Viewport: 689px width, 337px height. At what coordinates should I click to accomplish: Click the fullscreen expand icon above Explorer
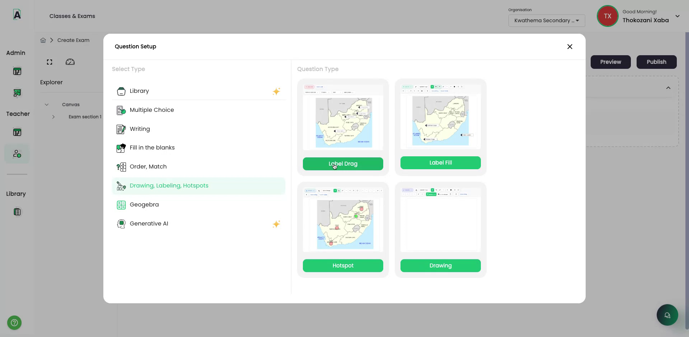[49, 62]
